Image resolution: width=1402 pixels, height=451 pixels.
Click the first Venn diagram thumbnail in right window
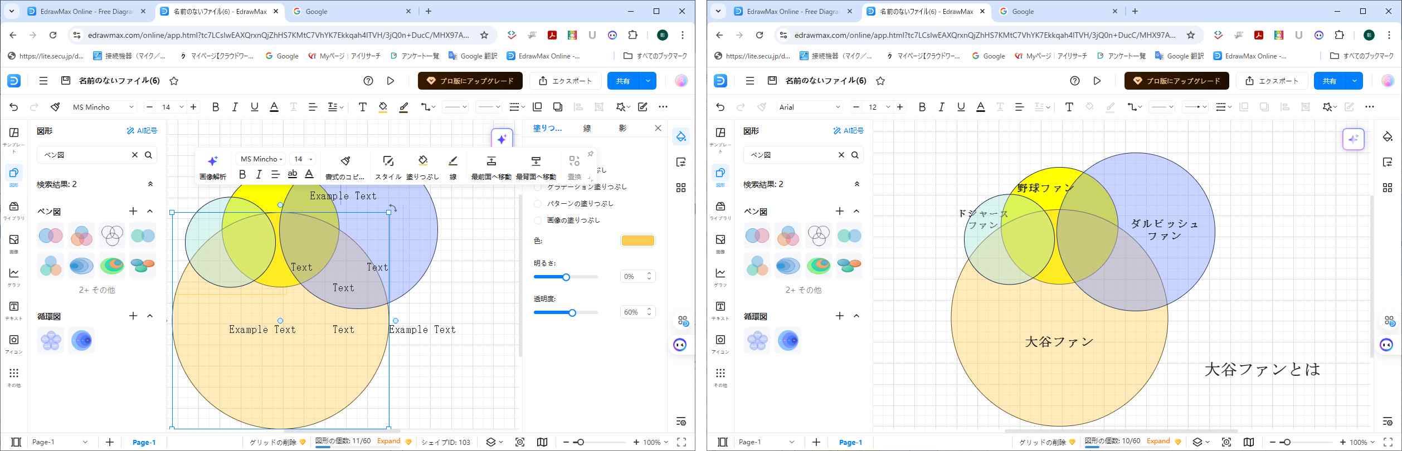757,236
